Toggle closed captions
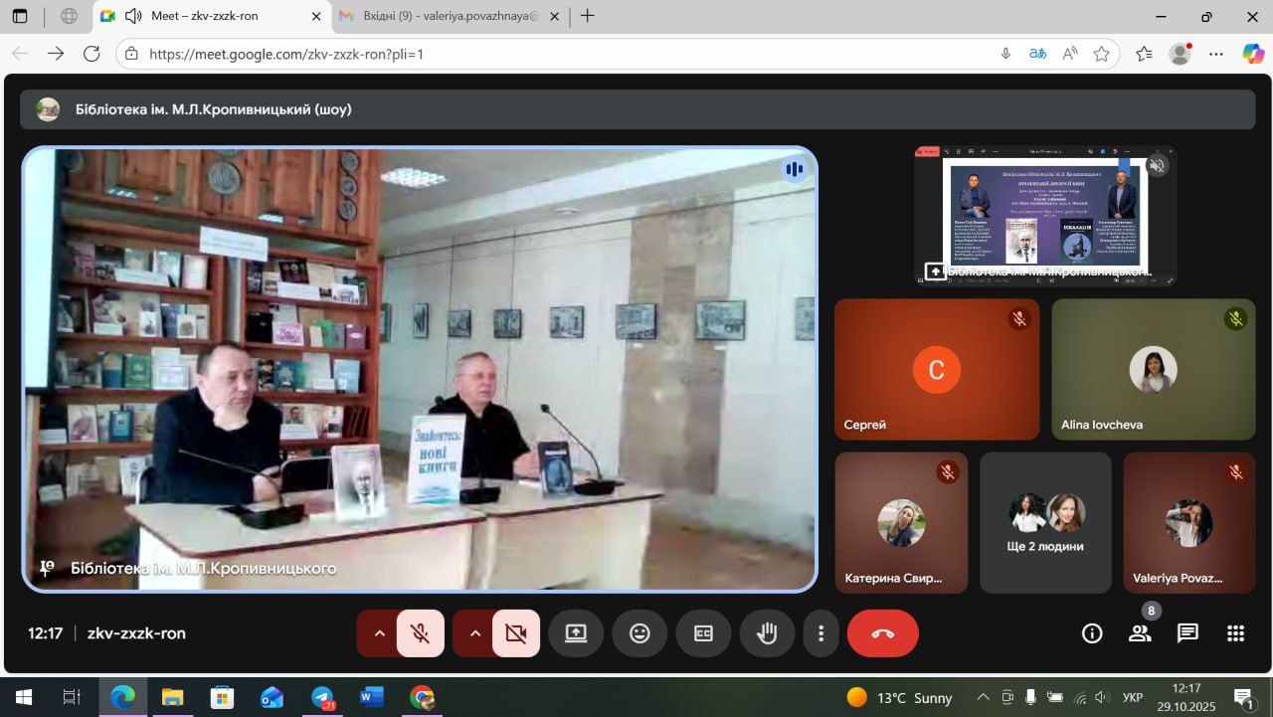This screenshot has height=717, width=1273. click(x=703, y=633)
